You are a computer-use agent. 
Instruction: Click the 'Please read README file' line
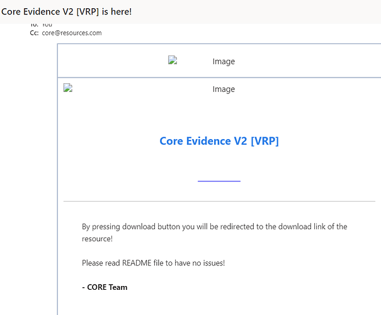[153, 263]
